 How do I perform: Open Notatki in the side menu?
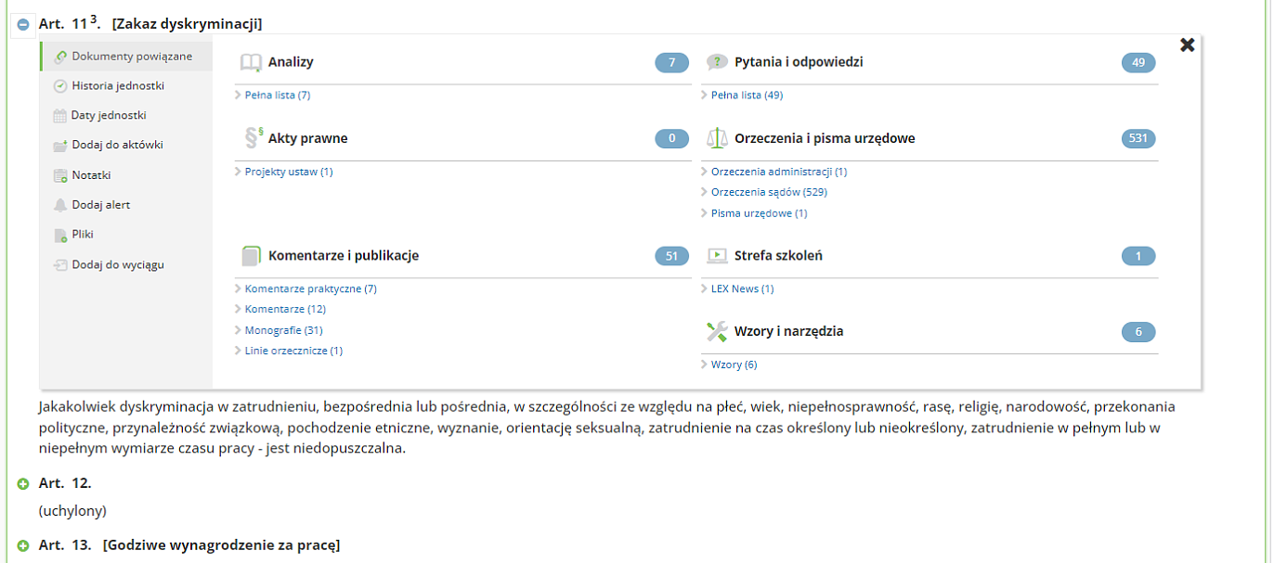coord(91,175)
